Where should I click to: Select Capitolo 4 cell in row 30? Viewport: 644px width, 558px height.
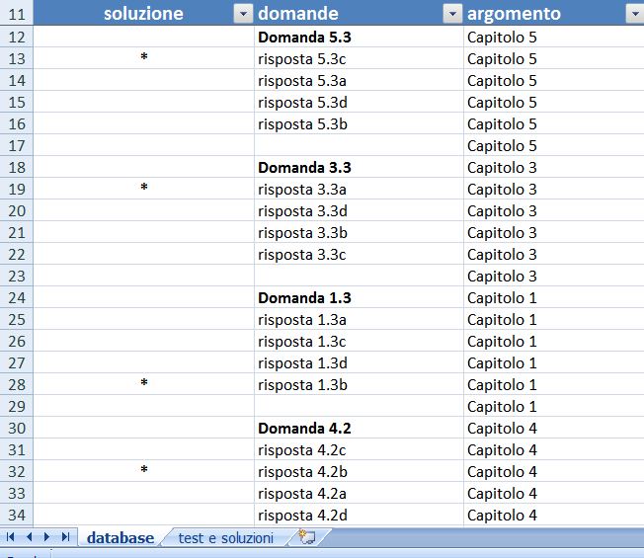[554, 429]
